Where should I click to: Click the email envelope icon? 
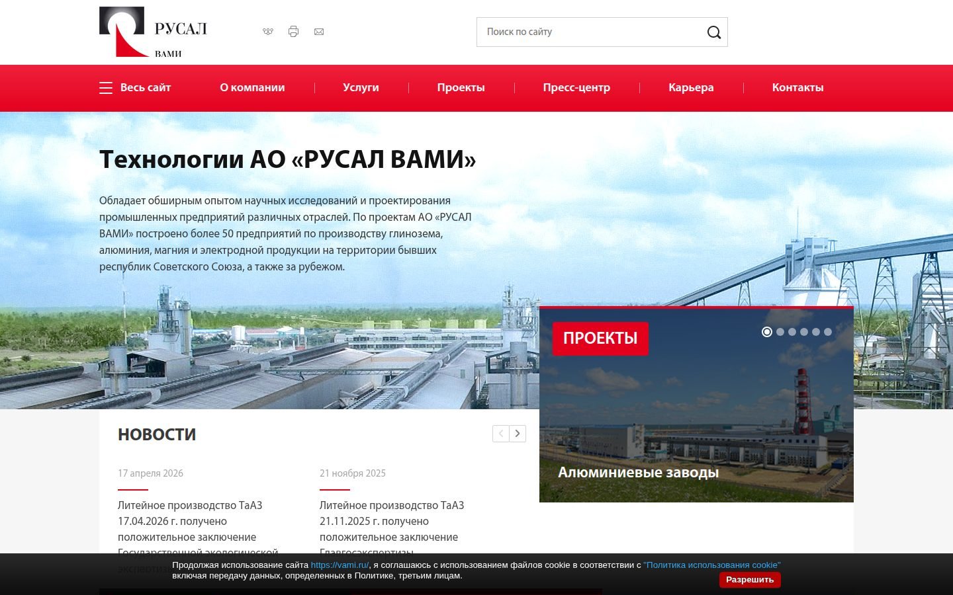(319, 32)
